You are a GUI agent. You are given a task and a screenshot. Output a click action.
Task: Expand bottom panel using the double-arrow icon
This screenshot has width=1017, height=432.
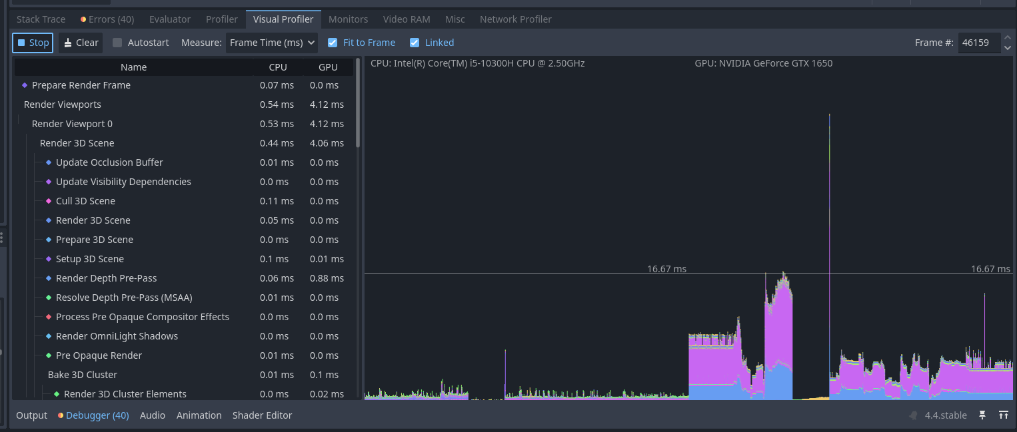1003,415
